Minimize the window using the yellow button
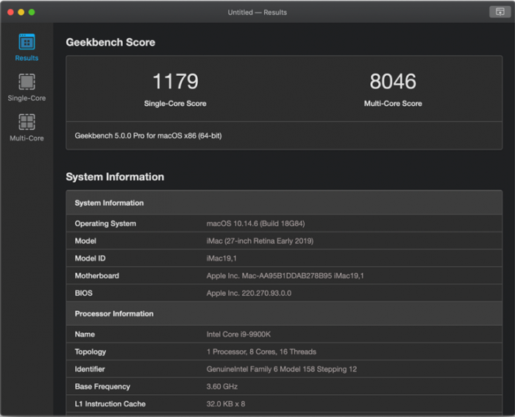The image size is (515, 417). pyautogui.click(x=21, y=13)
